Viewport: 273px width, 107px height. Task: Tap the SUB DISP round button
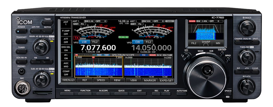[222, 54]
